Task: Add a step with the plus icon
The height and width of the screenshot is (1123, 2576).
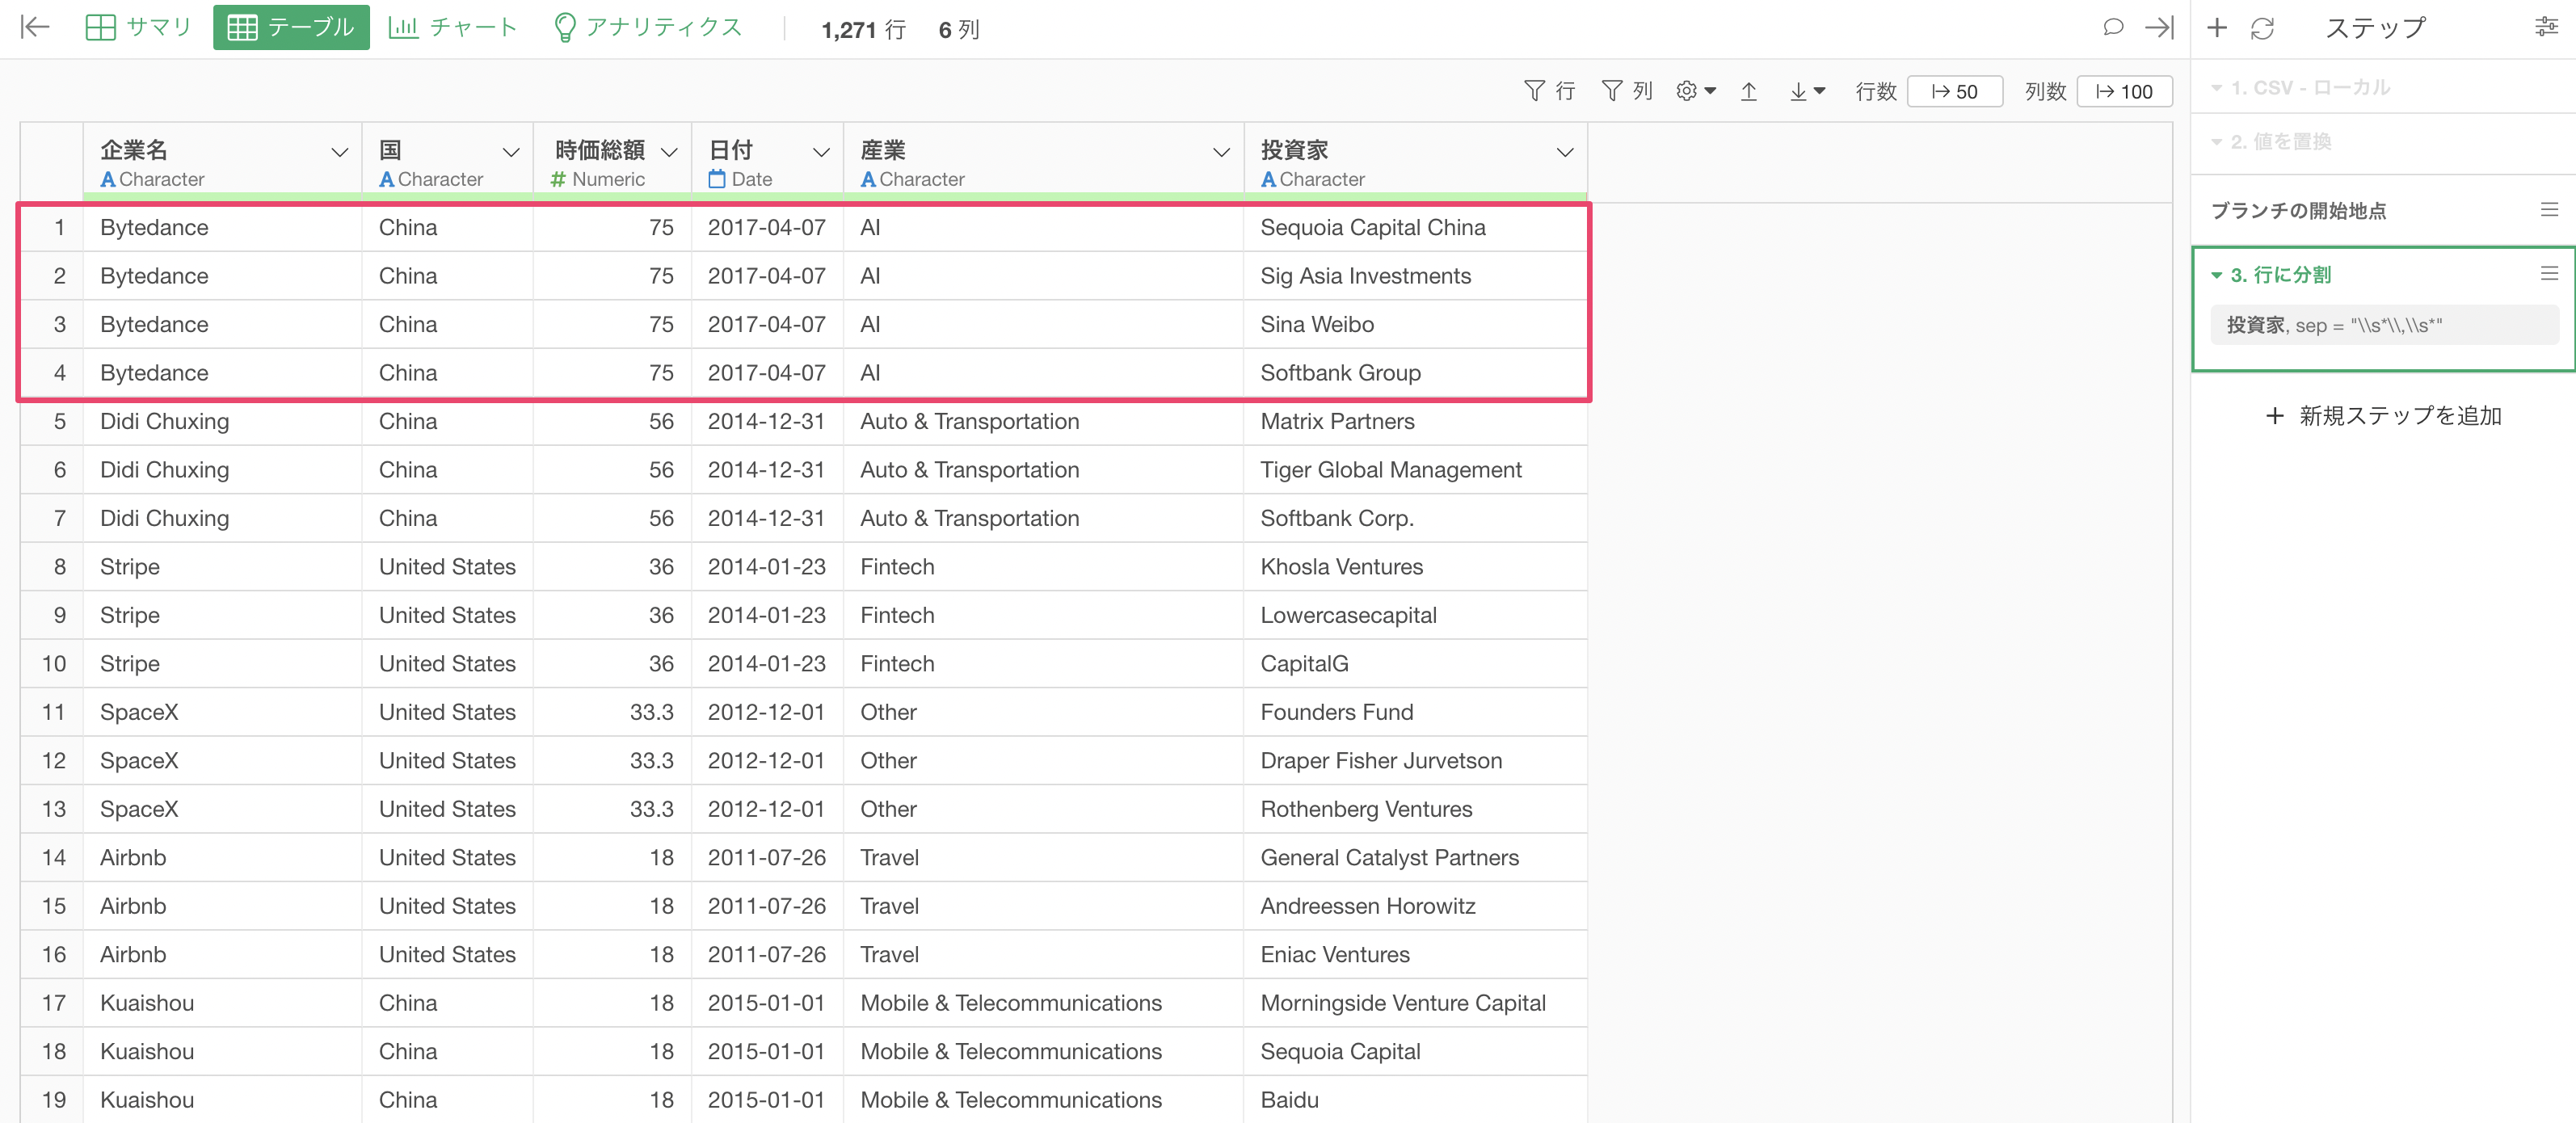Action: (2216, 27)
